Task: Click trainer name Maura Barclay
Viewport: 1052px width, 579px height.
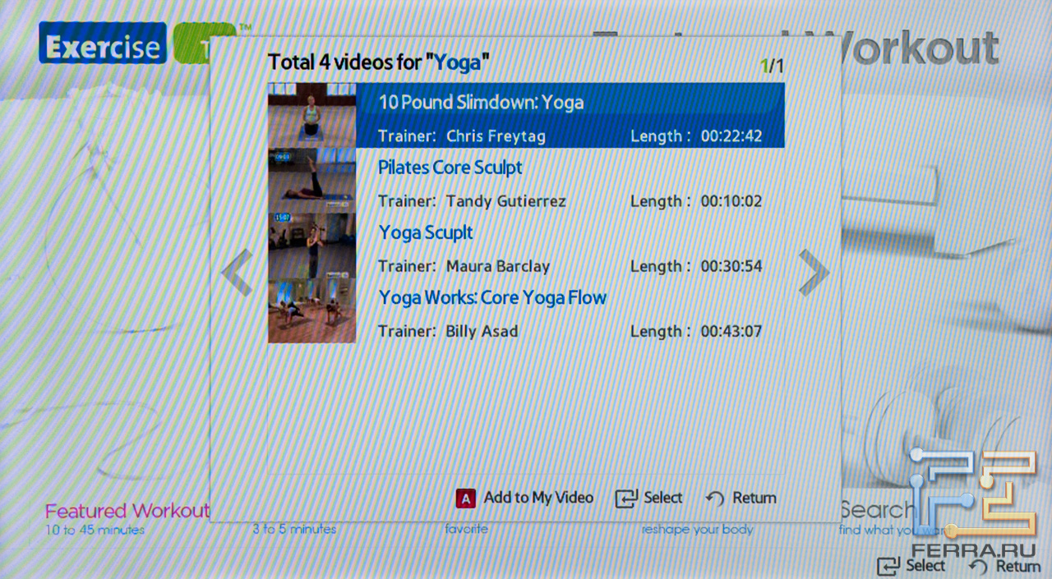Action: (498, 266)
